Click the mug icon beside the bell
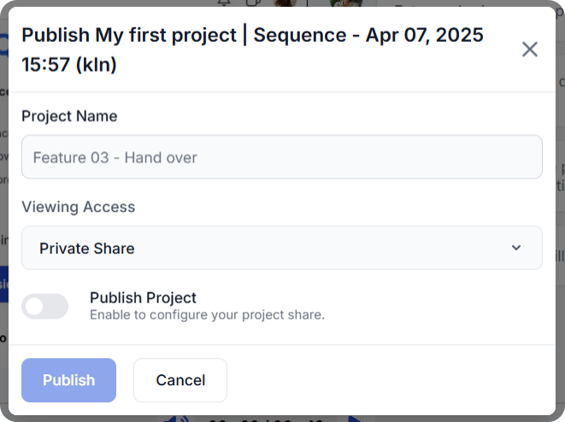Viewport: 565px width, 422px height. [253, 3]
